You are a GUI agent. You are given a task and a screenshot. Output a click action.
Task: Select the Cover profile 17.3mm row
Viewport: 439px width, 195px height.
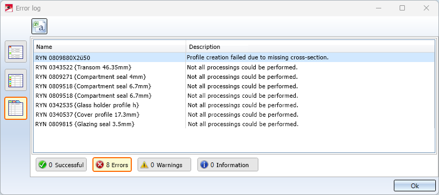(x=234, y=115)
